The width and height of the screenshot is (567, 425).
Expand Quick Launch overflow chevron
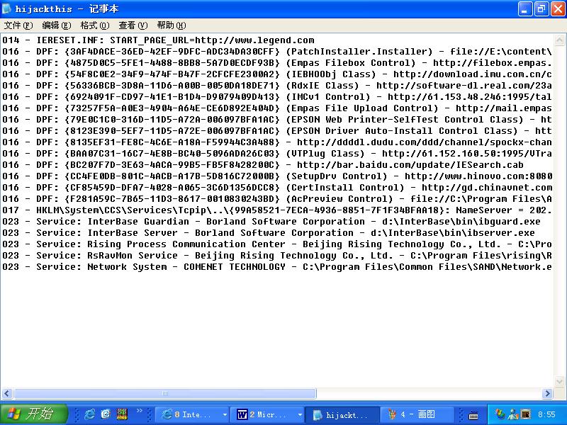[x=139, y=410]
